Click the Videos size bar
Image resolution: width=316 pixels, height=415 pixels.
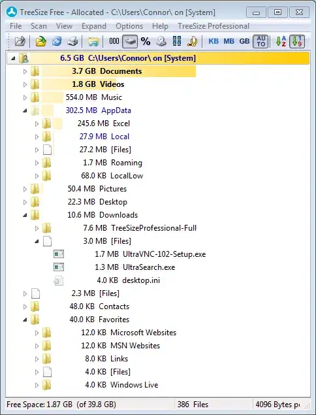[79, 84]
